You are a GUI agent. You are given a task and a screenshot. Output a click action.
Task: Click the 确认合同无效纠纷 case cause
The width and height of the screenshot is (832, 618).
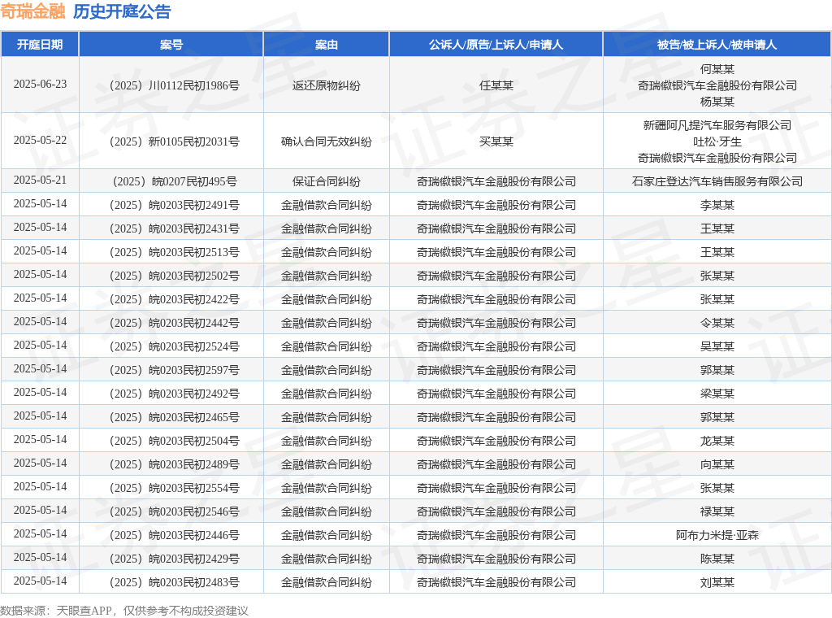(327, 141)
